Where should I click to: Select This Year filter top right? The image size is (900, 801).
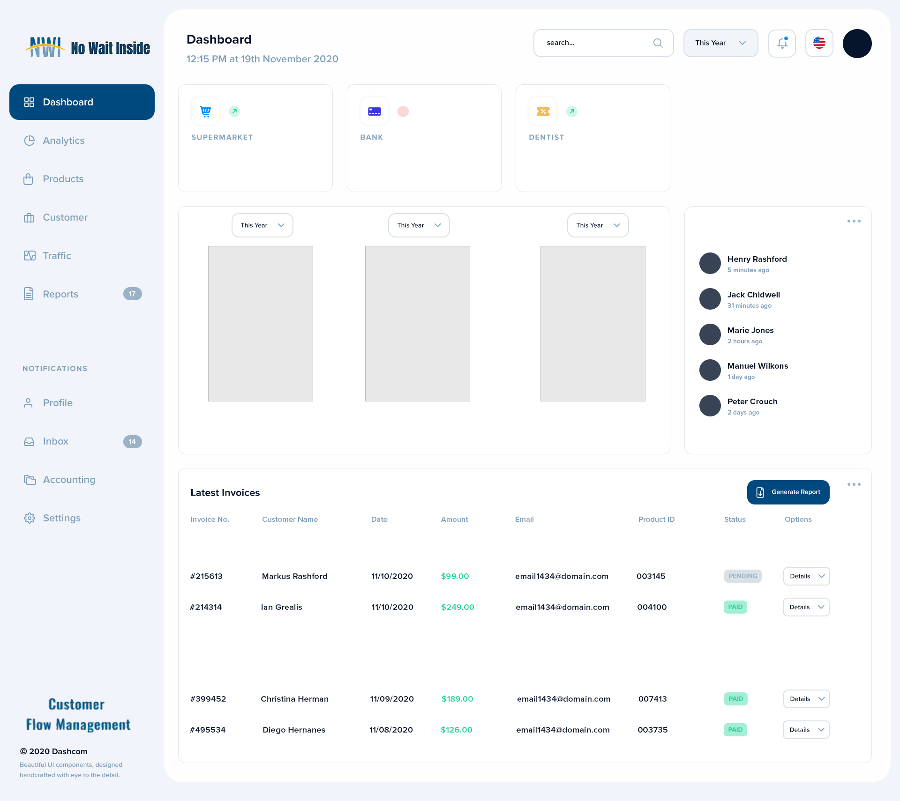(x=720, y=43)
